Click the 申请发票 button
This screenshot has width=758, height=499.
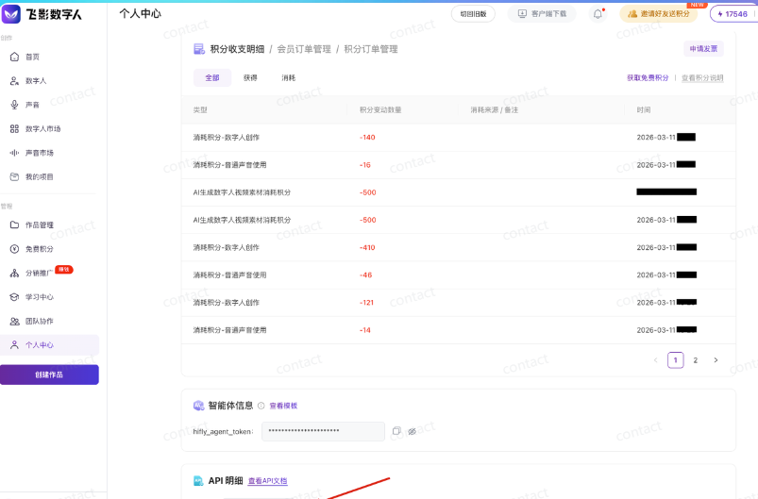click(704, 49)
